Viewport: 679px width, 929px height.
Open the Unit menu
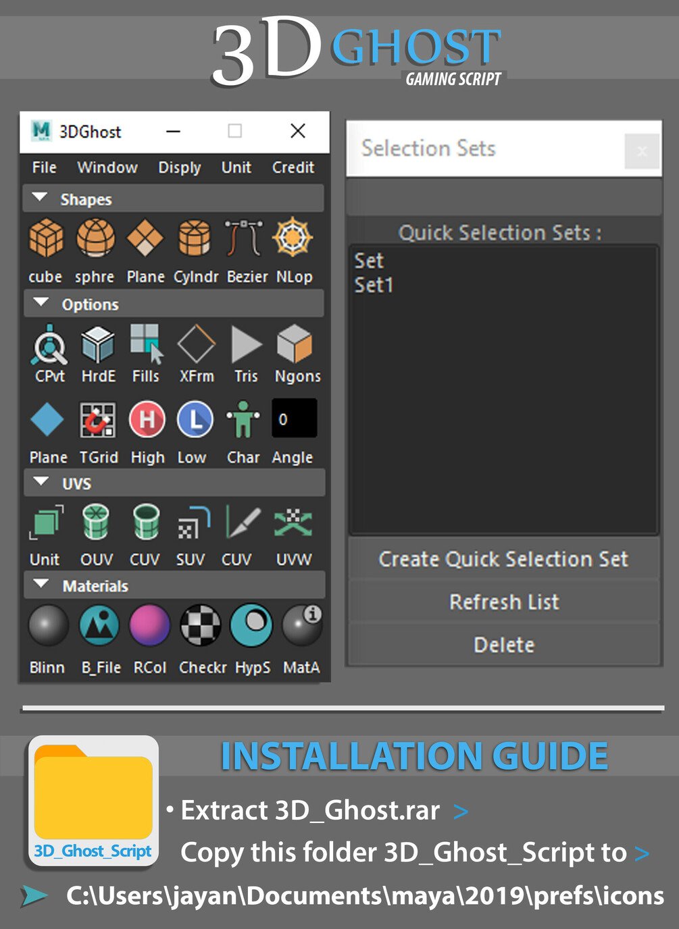pos(236,167)
